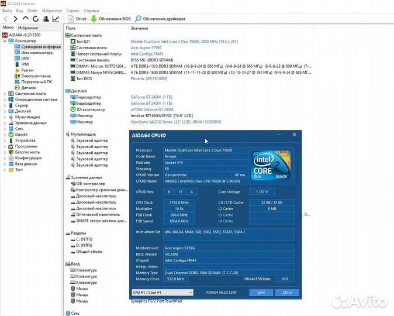Open the Mobile DualCore Intel Core 2 Duo T9600 link
Viewport: 394px width, 316px height.
pos(184,42)
